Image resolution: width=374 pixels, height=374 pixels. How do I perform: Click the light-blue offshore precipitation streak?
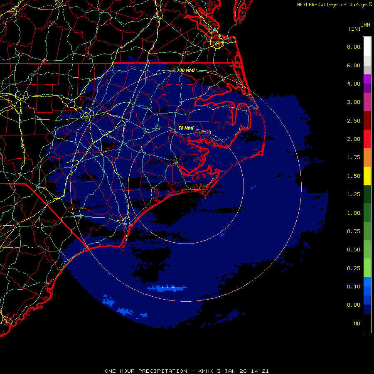167,288
